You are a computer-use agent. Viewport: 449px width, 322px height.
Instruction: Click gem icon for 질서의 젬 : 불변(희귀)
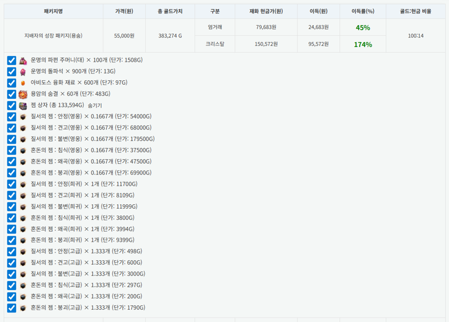coord(23,207)
